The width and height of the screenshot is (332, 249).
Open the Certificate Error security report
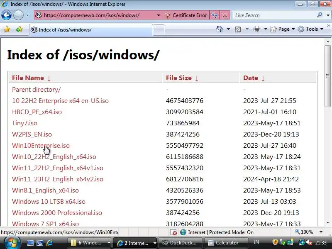point(186,15)
